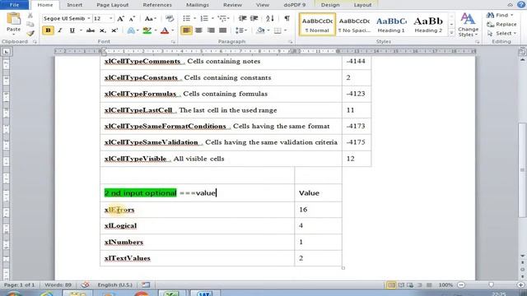Viewport: 527px width, 296px height.
Task: Toggle Bold formatting
Action: (48, 30)
